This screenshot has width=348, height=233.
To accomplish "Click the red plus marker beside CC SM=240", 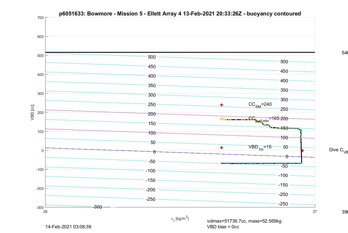I will click(222, 105).
